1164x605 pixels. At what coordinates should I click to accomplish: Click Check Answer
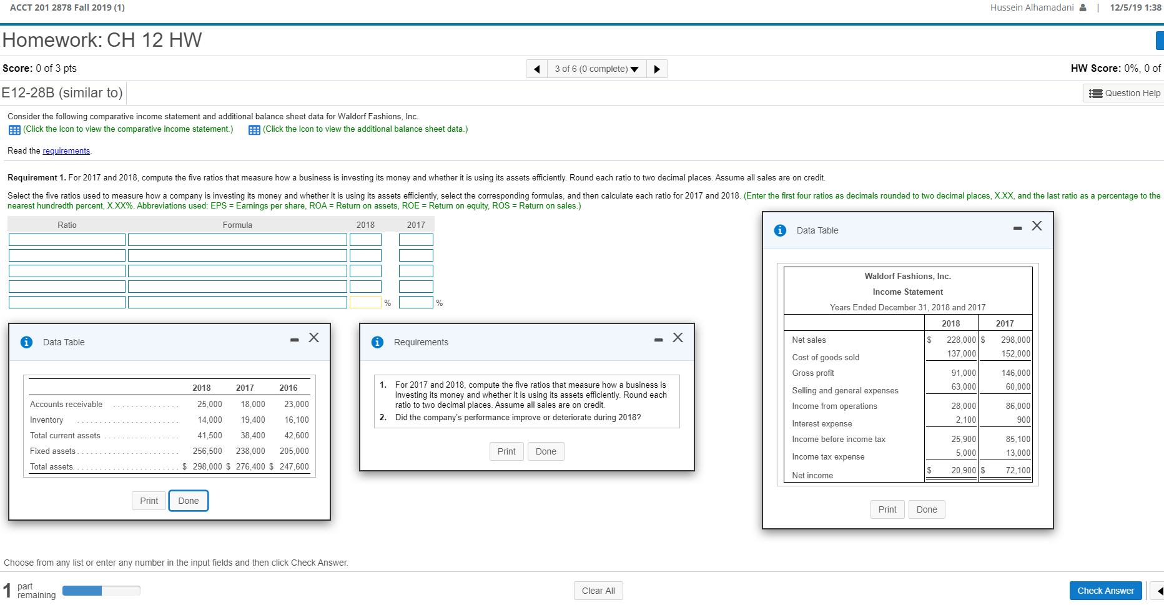pos(1105,590)
